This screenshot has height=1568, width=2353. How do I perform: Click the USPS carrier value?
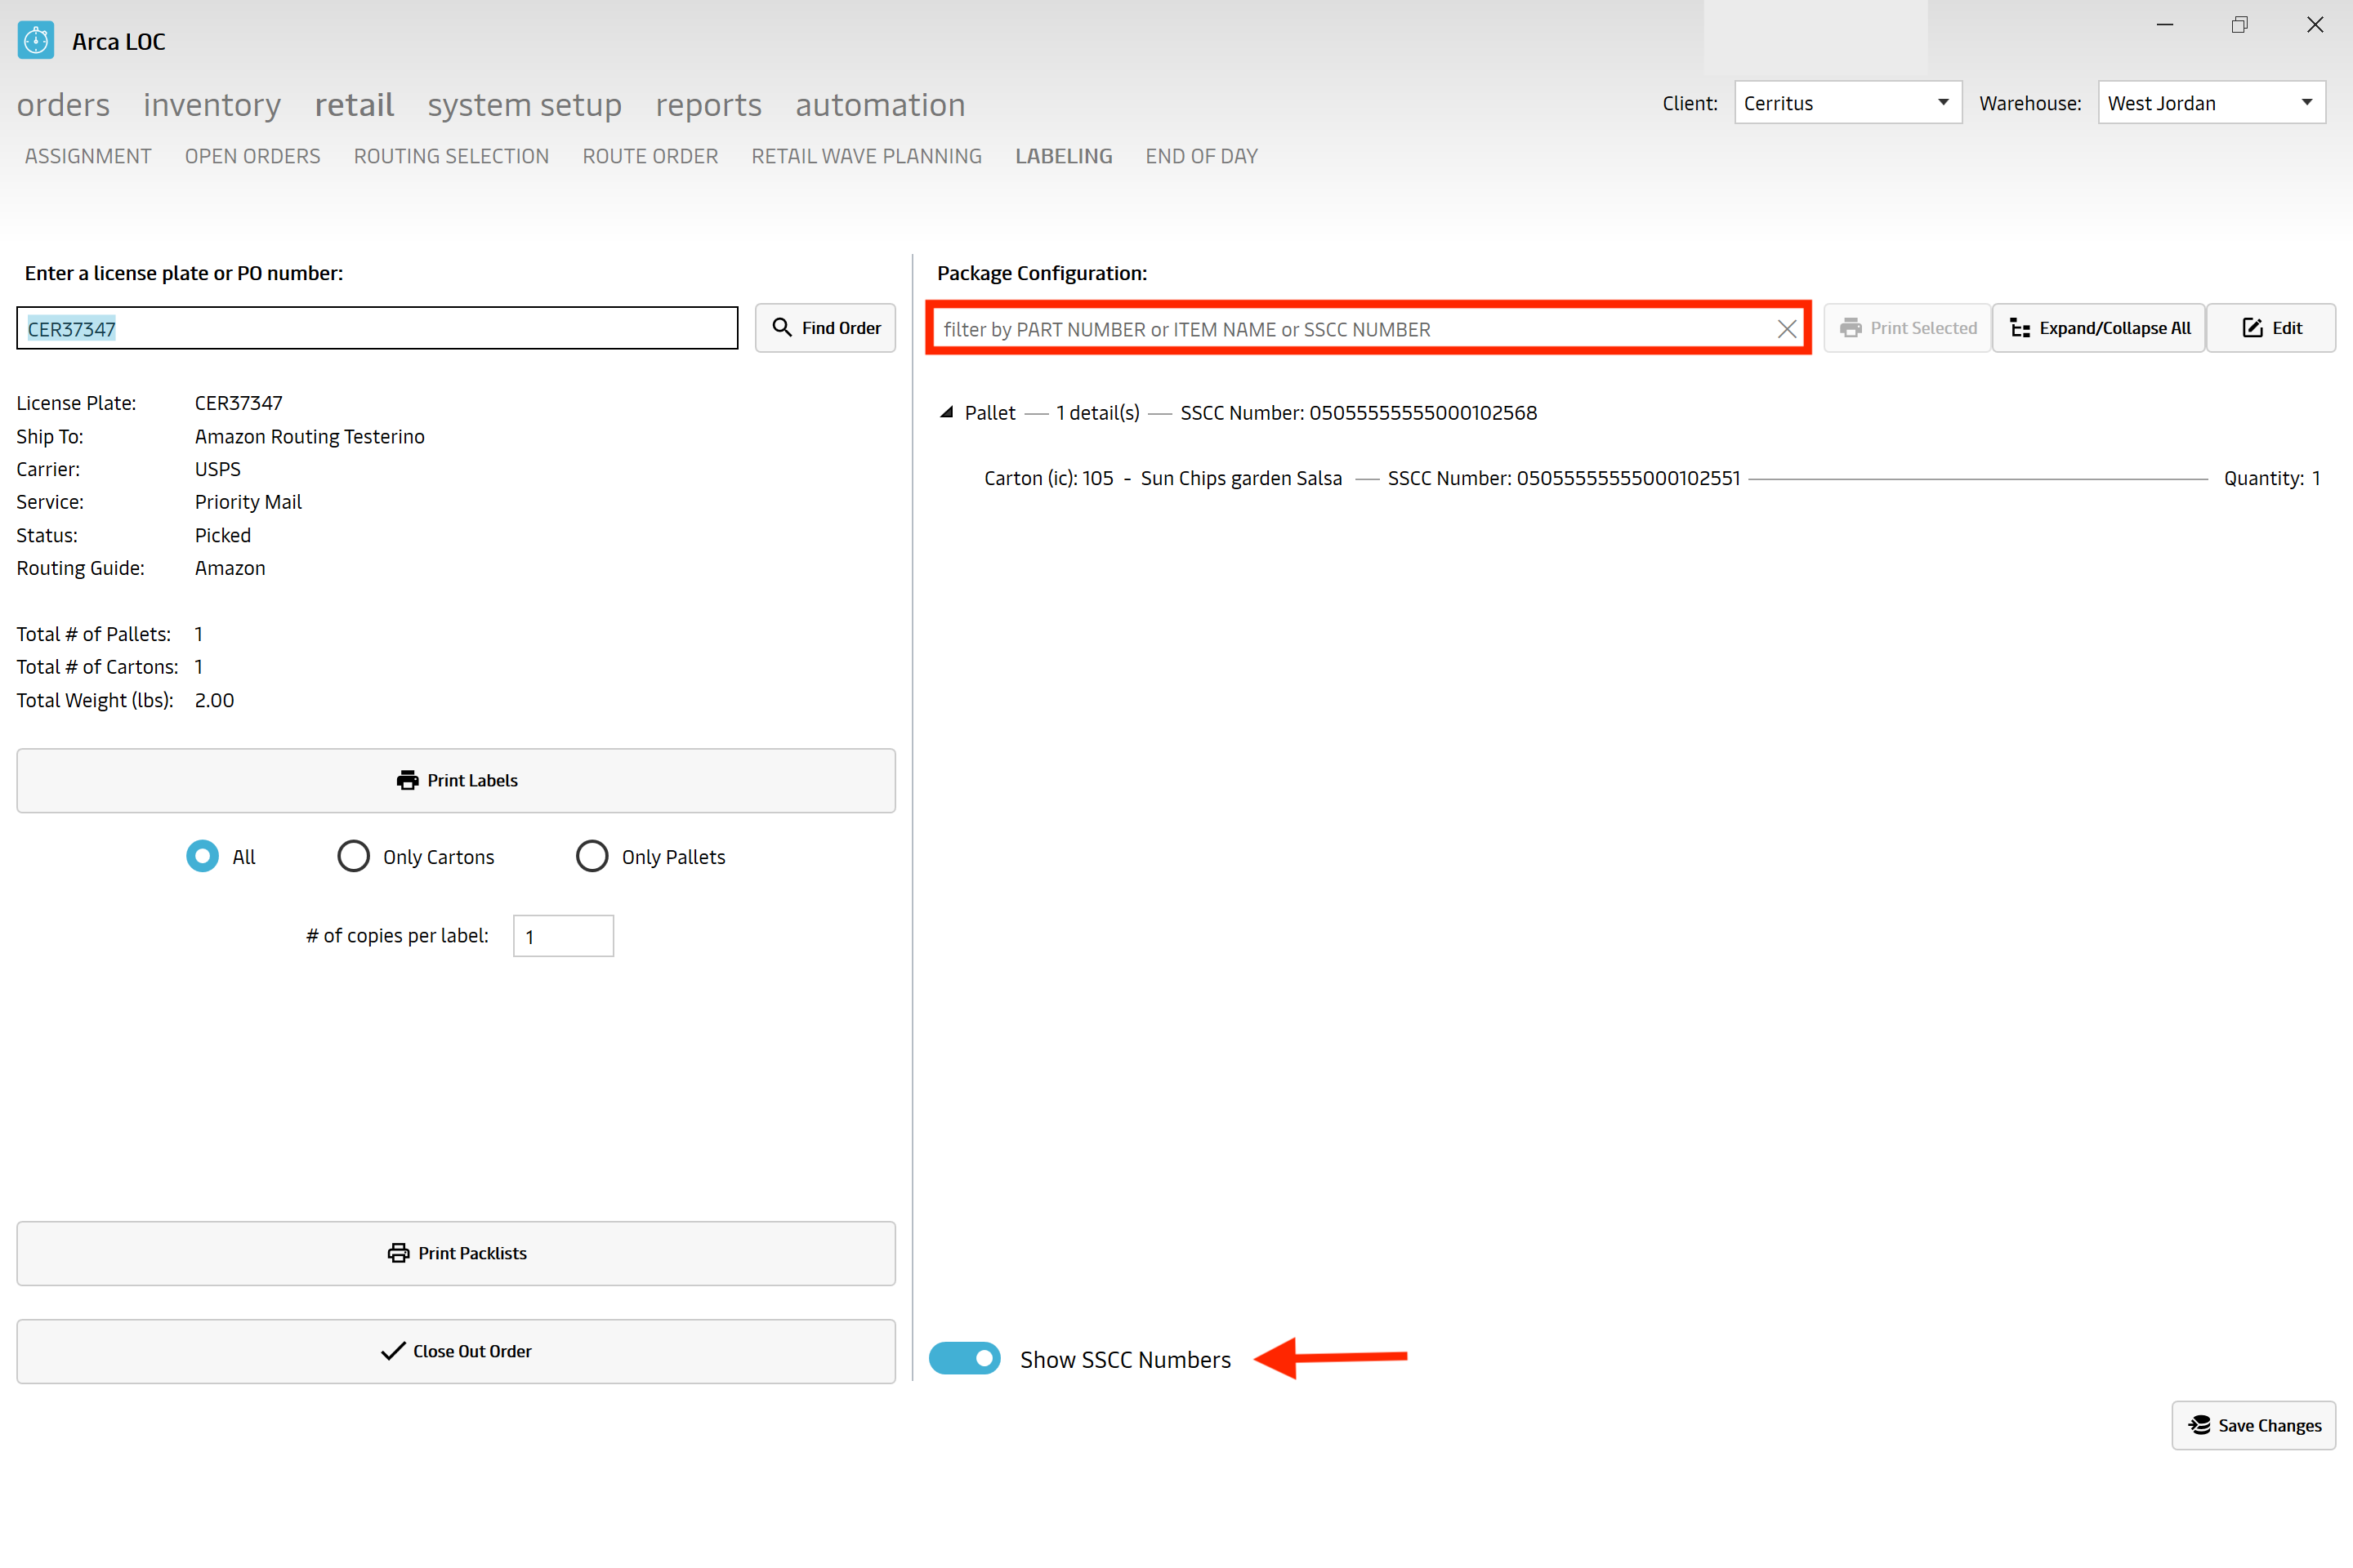tap(217, 469)
